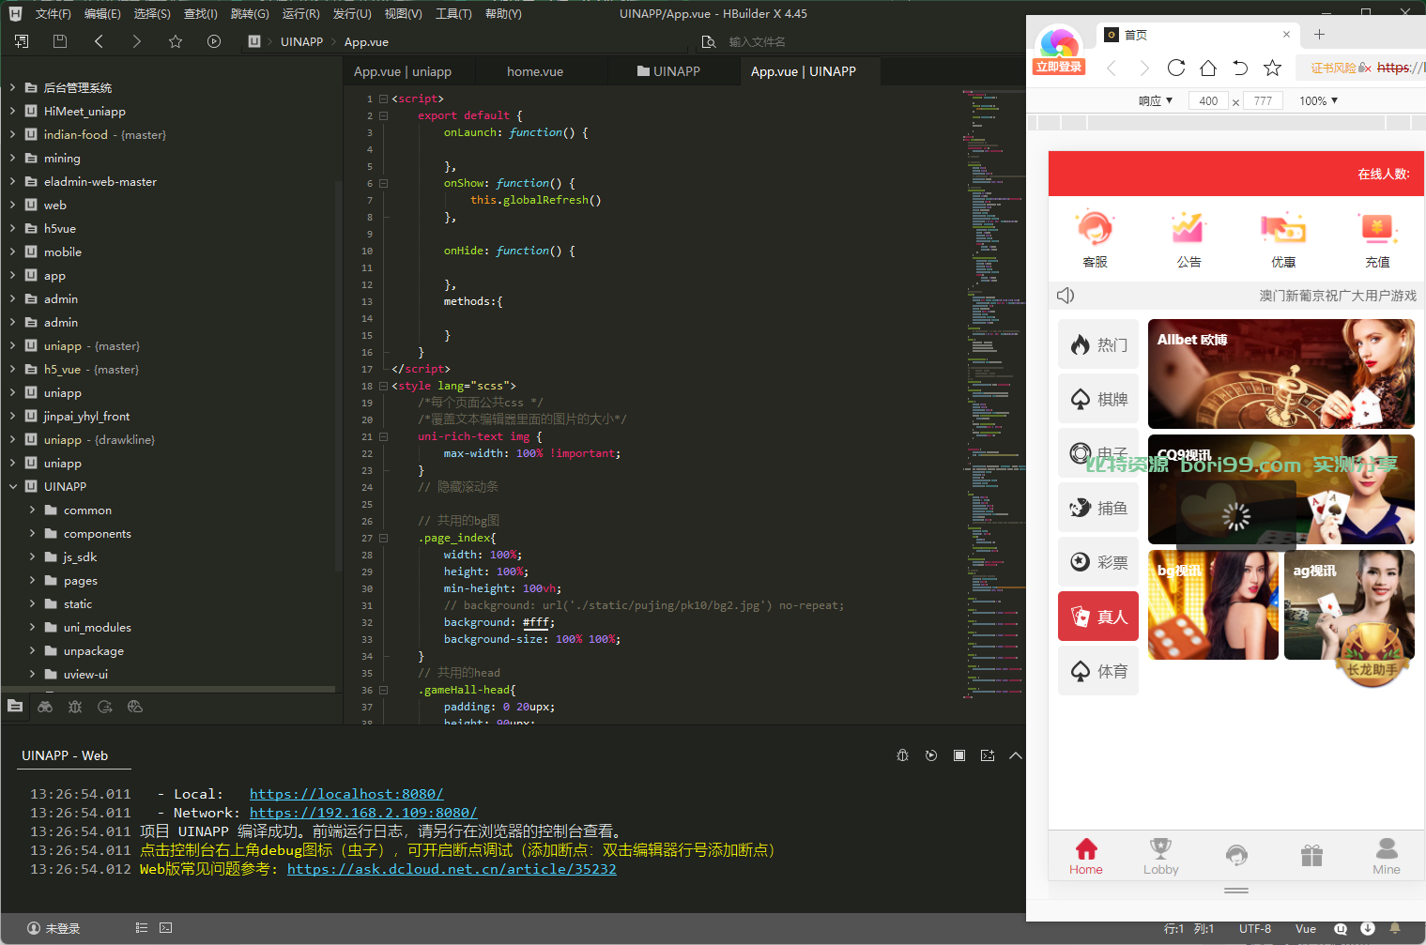This screenshot has height=945, width=1426.
Task: Open the 发行(U) menu
Action: [352, 13]
